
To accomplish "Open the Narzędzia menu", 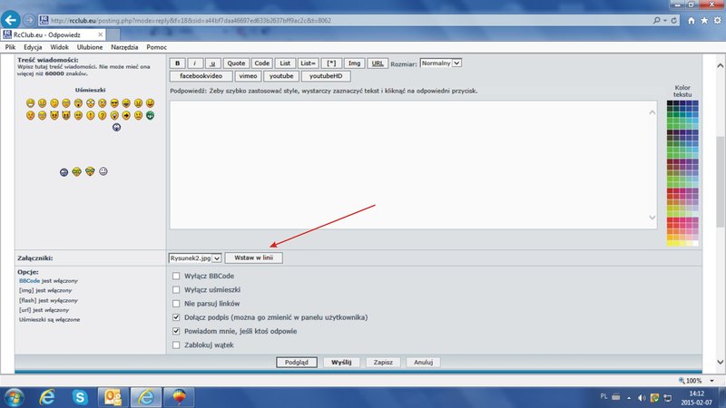I will (x=124, y=47).
